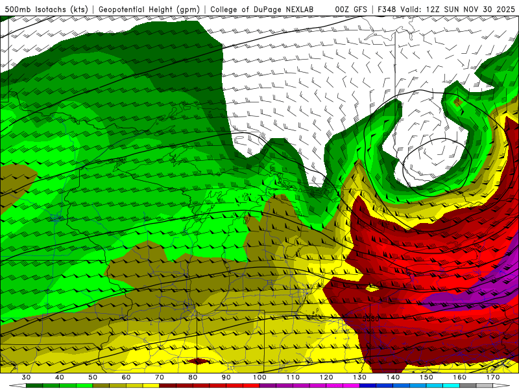The image size is (519, 389).
Task: Click the '50' legend scale value
Action: 93,377
